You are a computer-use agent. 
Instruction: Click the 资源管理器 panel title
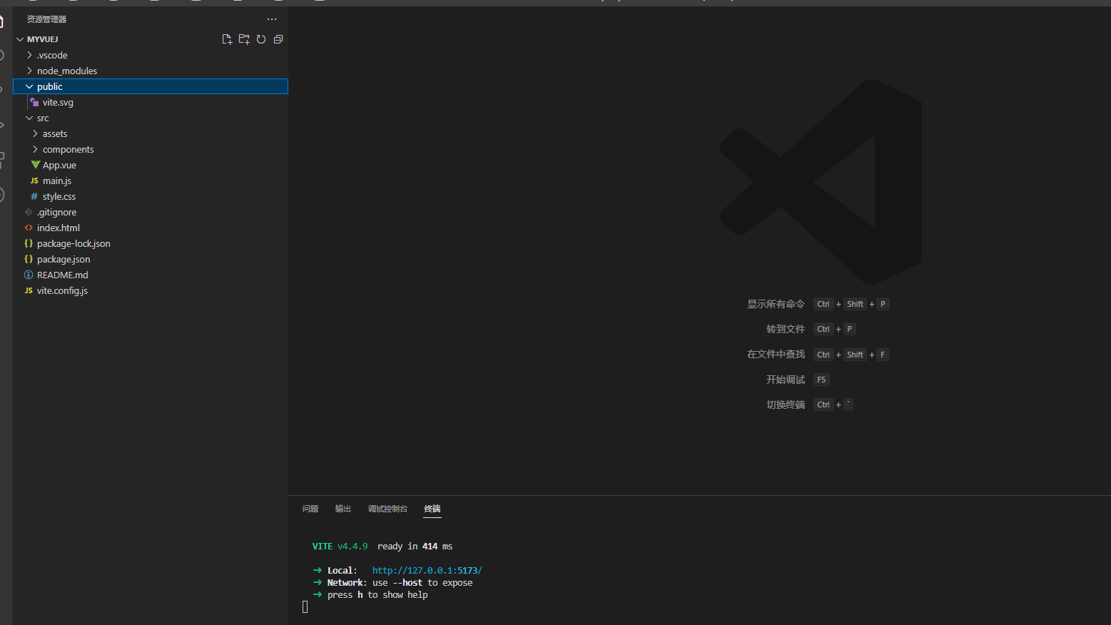[46, 19]
